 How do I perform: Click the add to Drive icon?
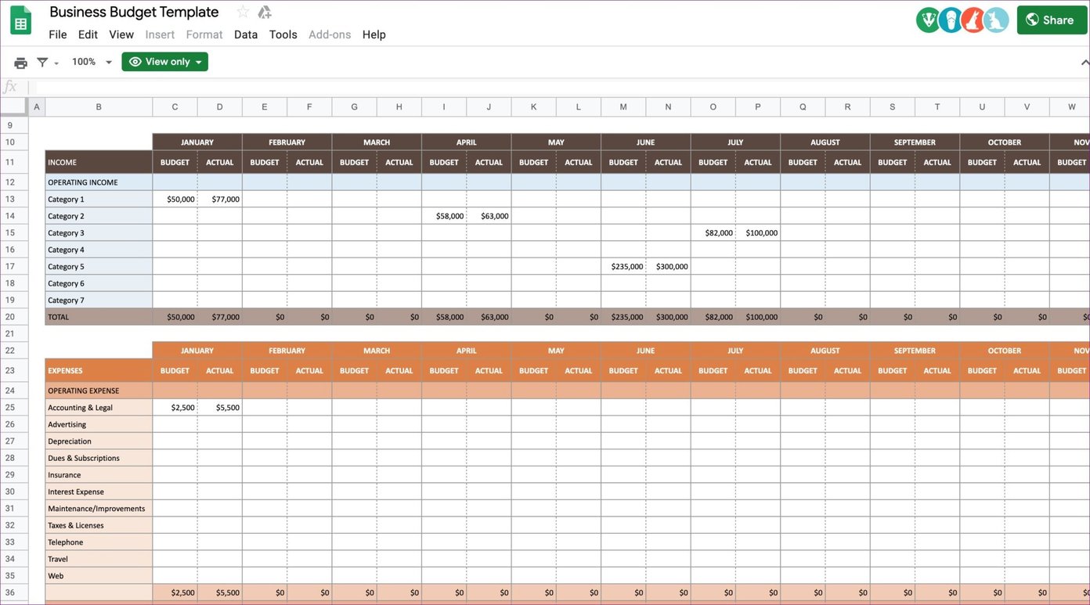click(265, 12)
